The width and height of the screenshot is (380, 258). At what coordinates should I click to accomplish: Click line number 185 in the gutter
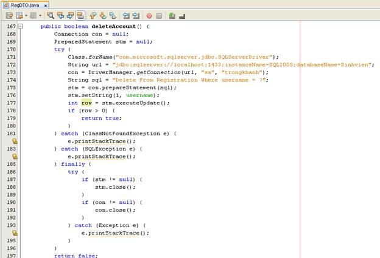click(11, 164)
